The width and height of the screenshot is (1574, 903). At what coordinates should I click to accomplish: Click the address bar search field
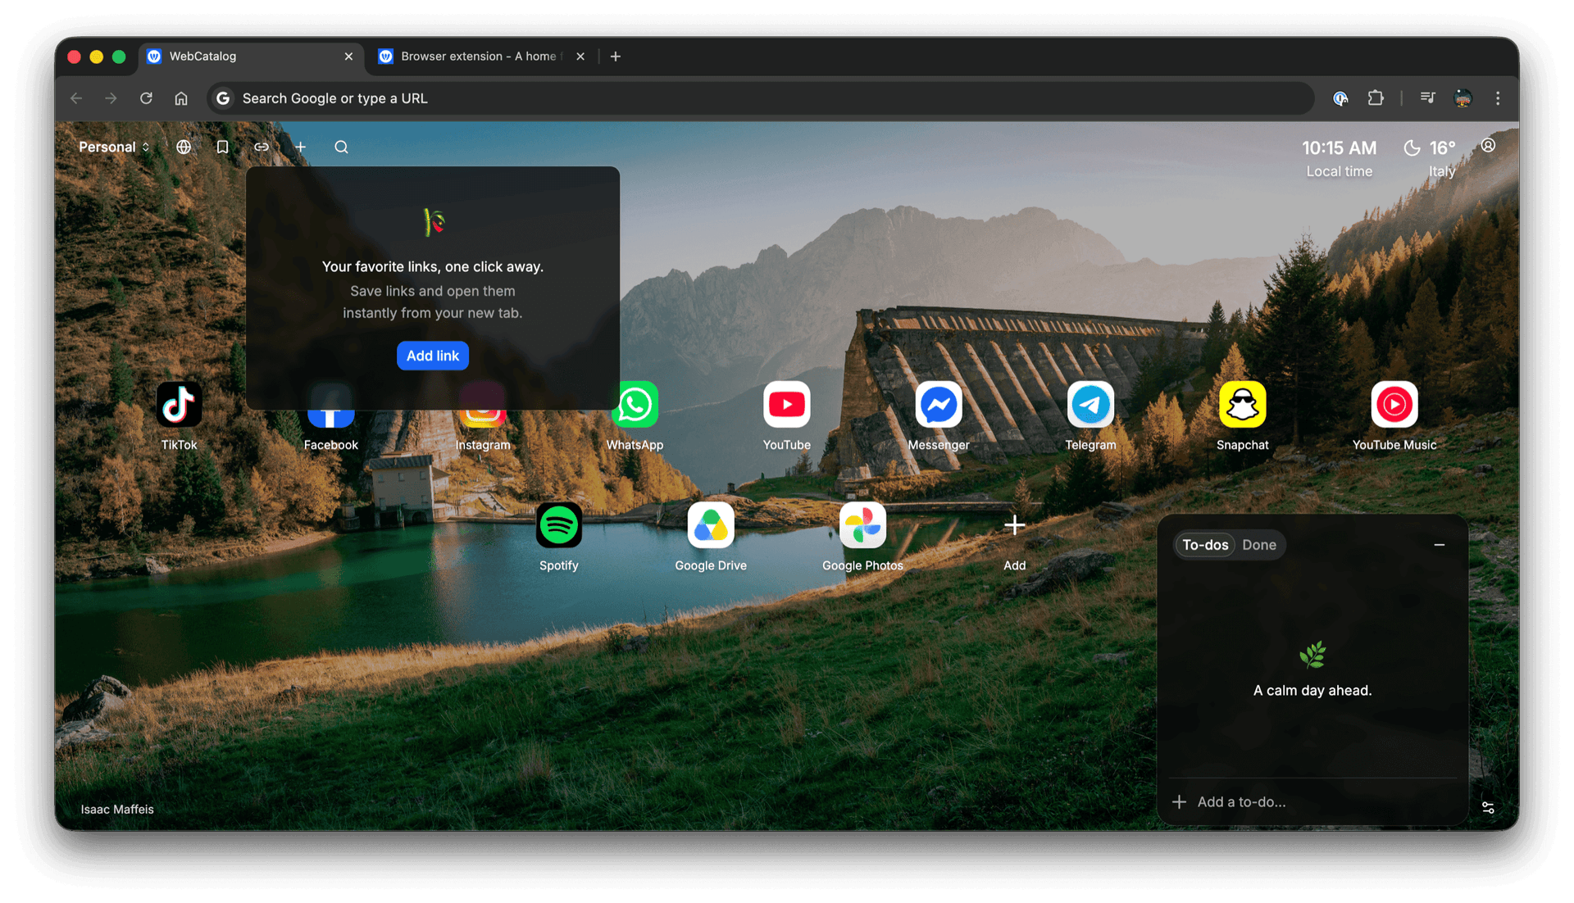pyautogui.click(x=760, y=98)
